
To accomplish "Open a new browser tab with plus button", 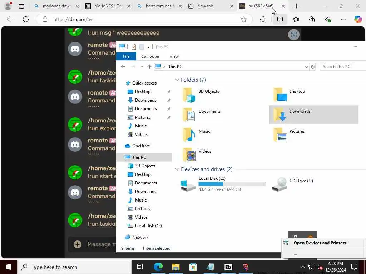I will tap(296, 6).
